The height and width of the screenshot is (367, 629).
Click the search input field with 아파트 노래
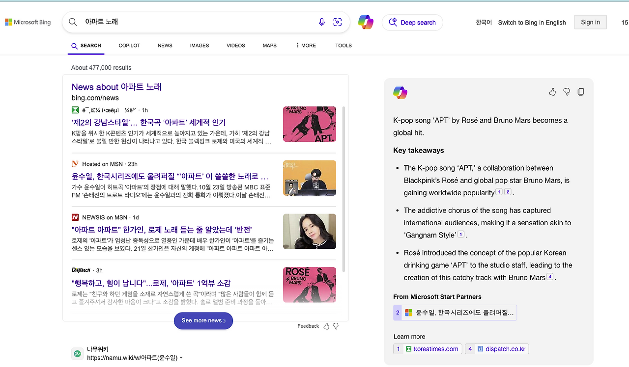197,22
